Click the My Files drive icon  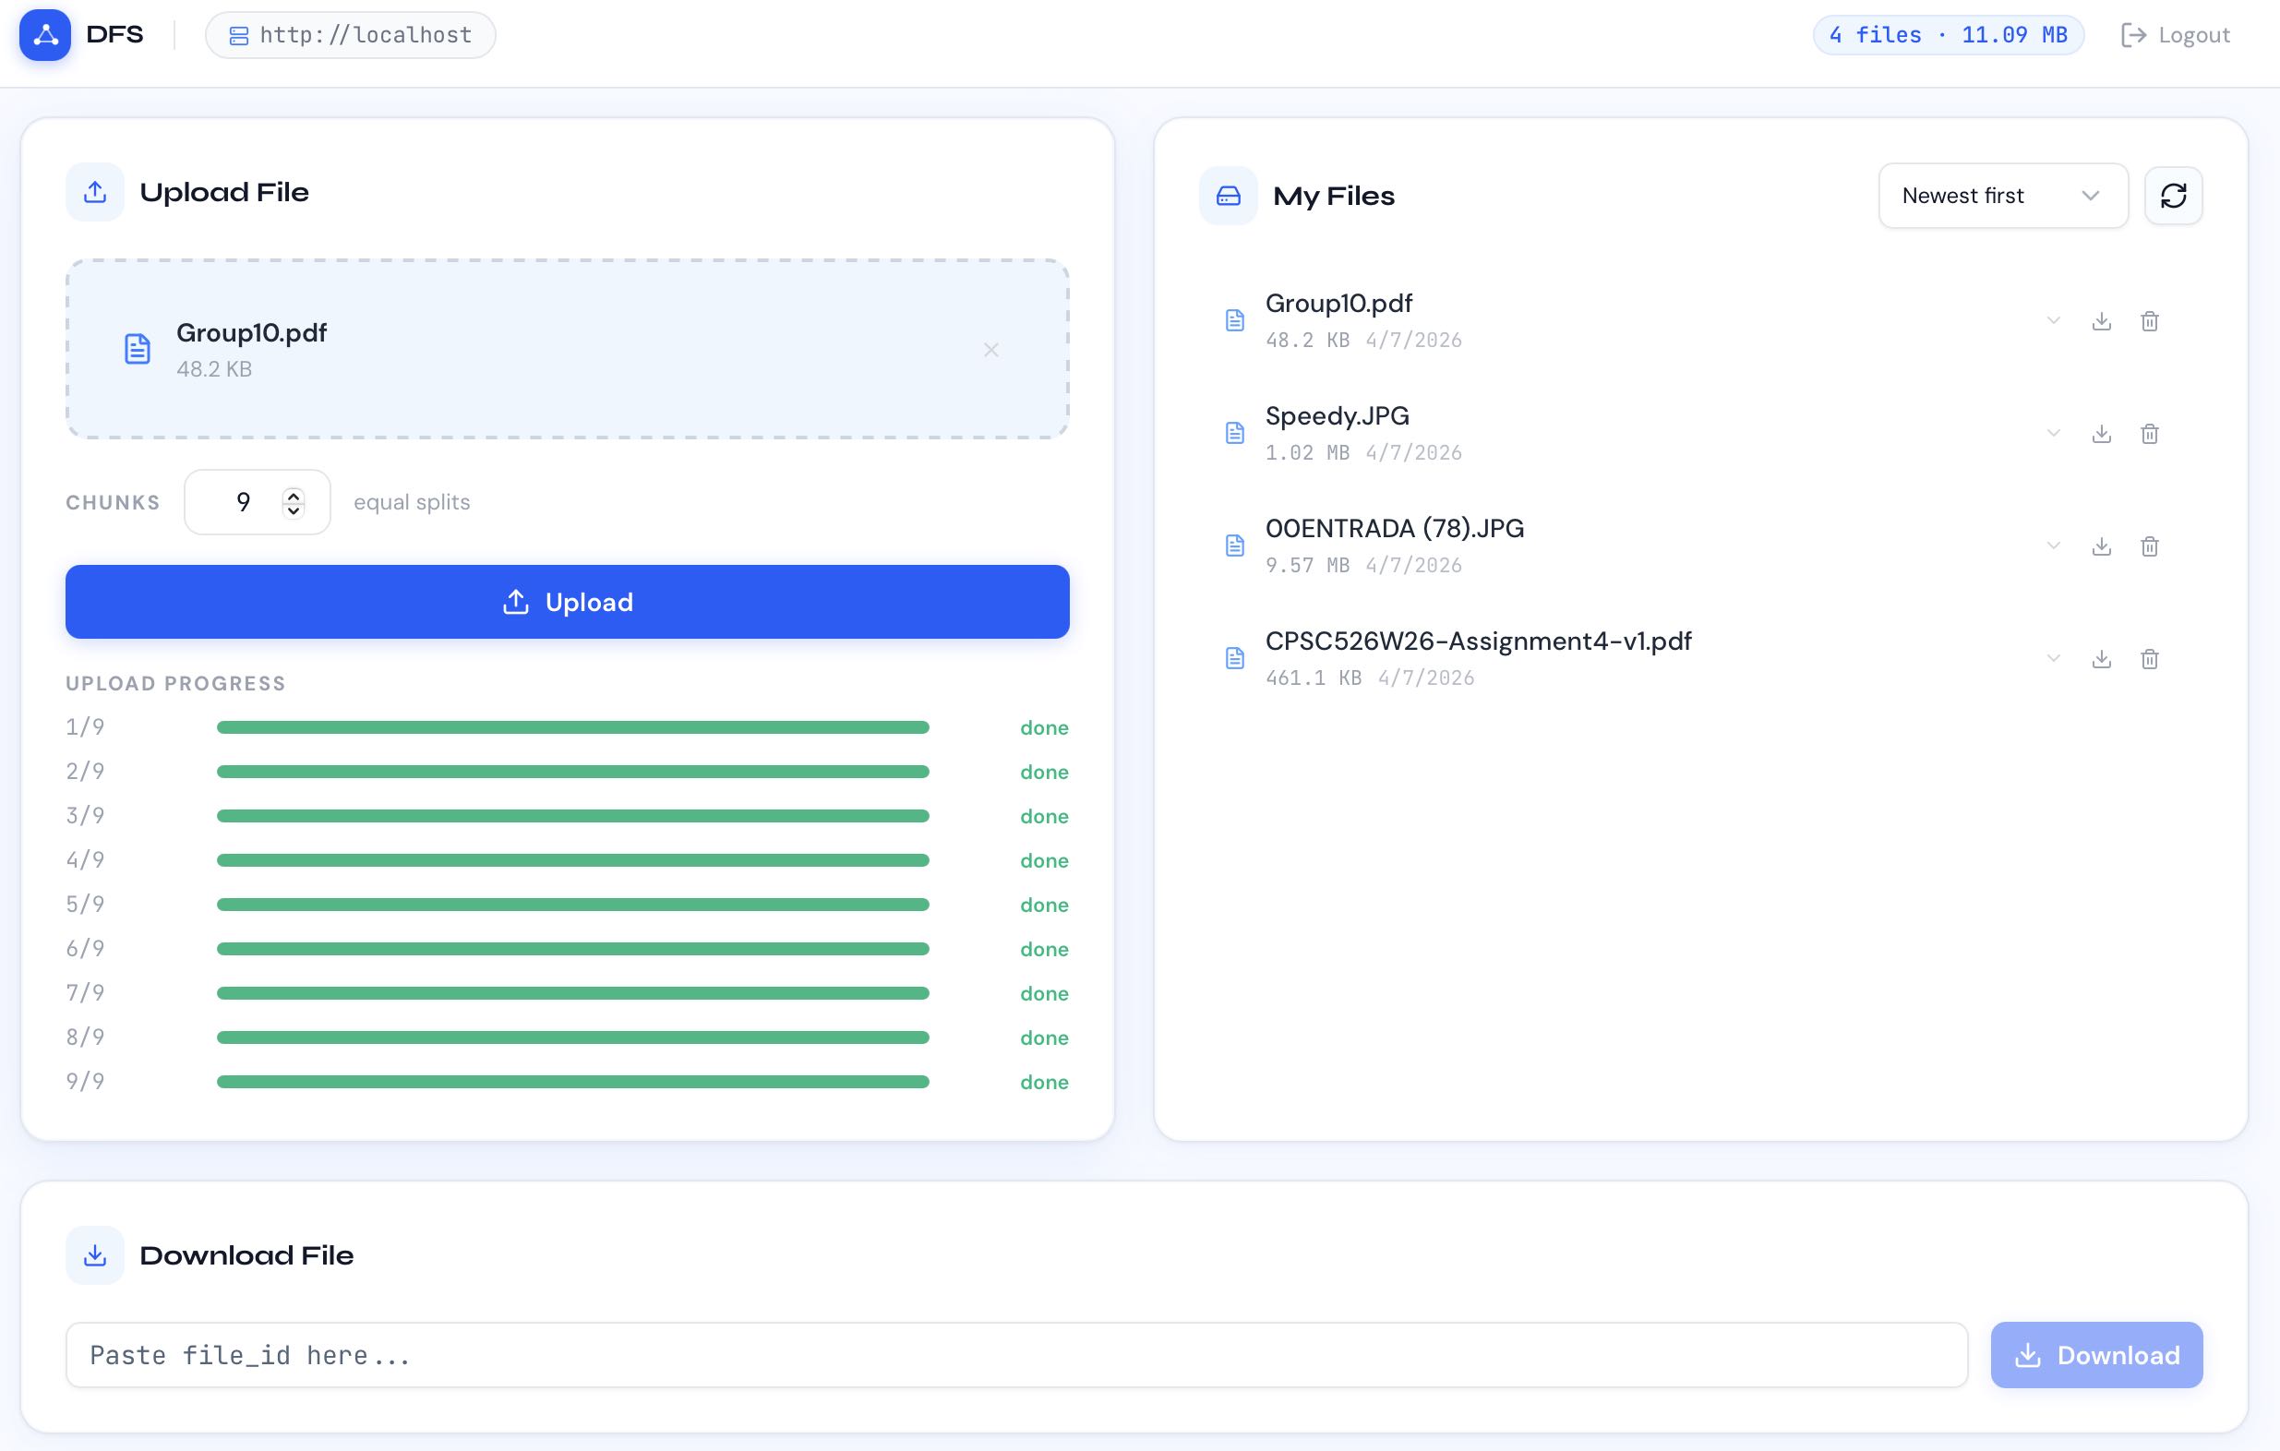(1228, 196)
